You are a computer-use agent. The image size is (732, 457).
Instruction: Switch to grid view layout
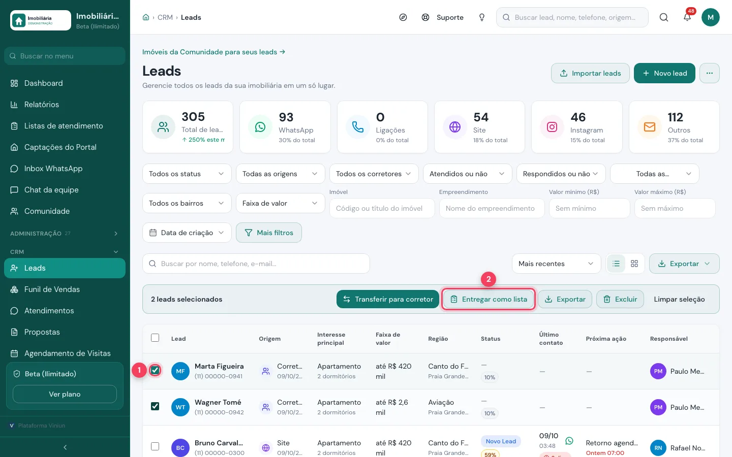click(x=634, y=264)
